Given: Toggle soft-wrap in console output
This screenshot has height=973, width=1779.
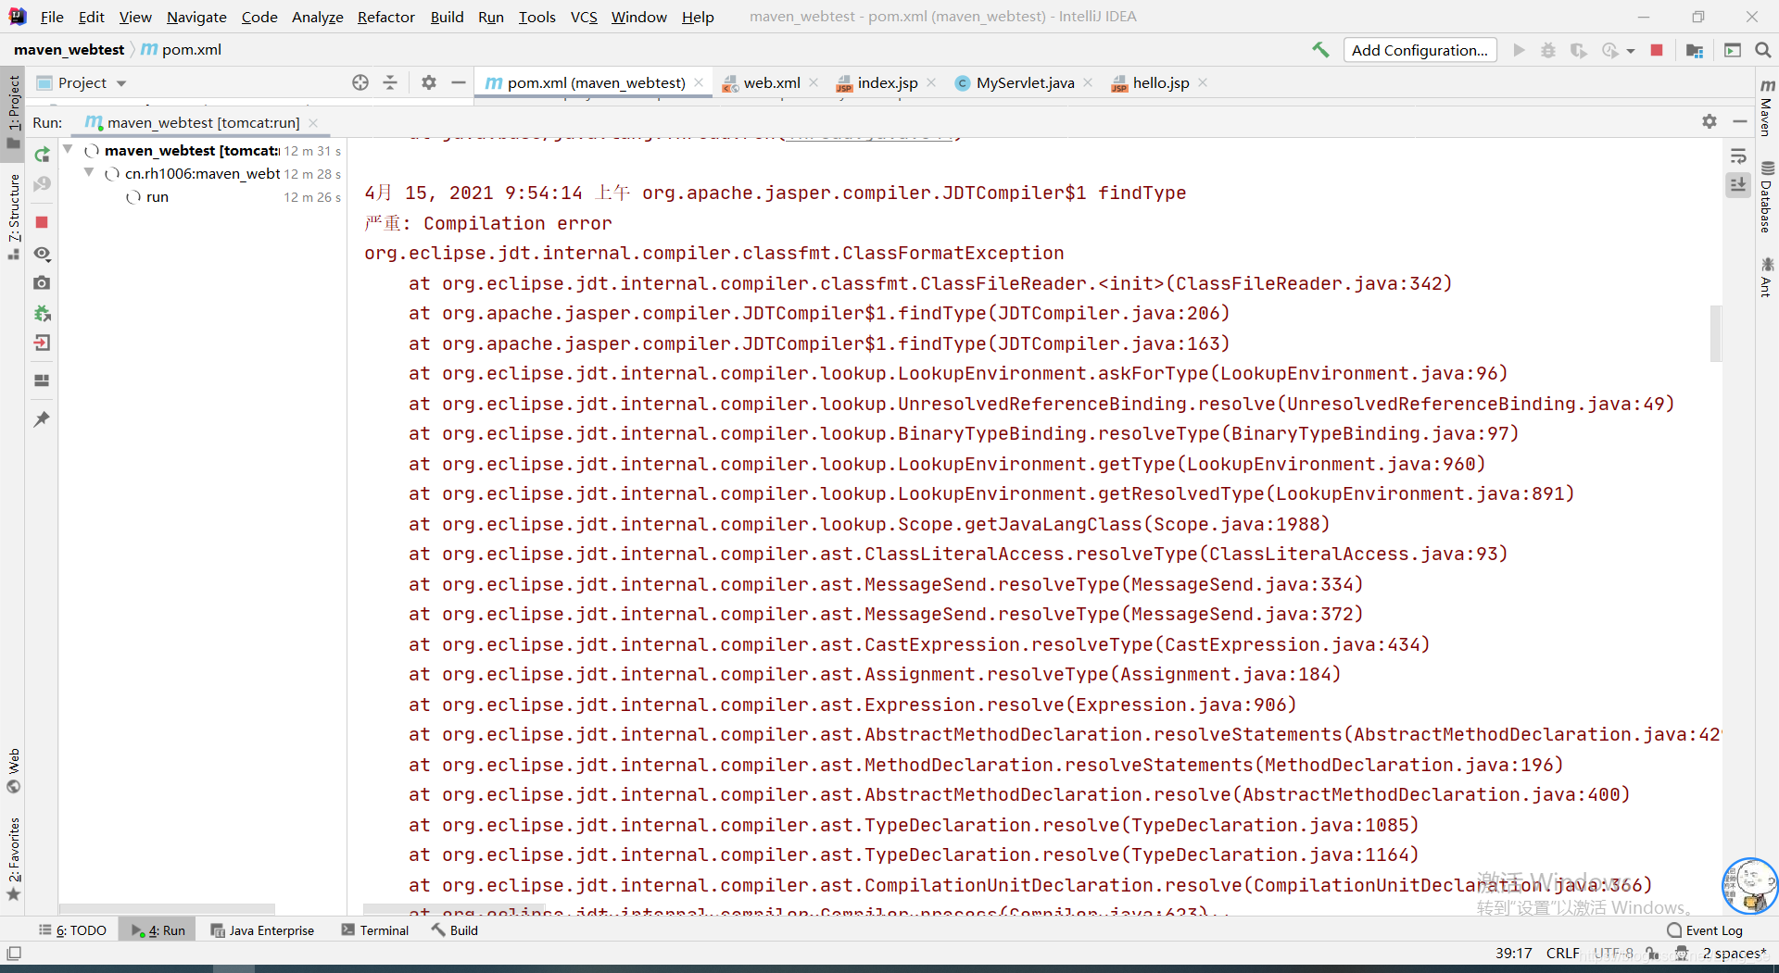Looking at the screenshot, I should [1738, 156].
